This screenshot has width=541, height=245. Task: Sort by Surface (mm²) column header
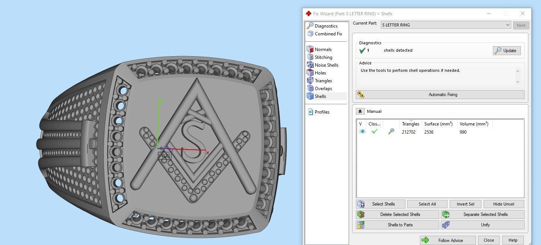(439, 124)
